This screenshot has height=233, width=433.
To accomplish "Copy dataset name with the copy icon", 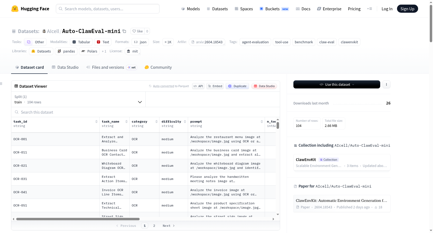I will tap(124, 31).
